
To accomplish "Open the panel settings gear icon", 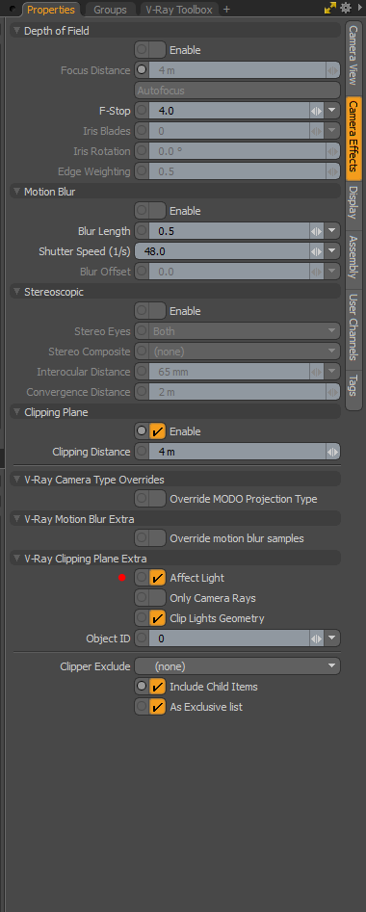I will 346,8.
